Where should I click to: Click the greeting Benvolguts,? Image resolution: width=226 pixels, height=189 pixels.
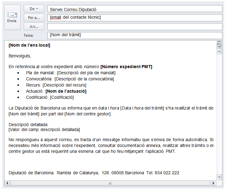20,56
